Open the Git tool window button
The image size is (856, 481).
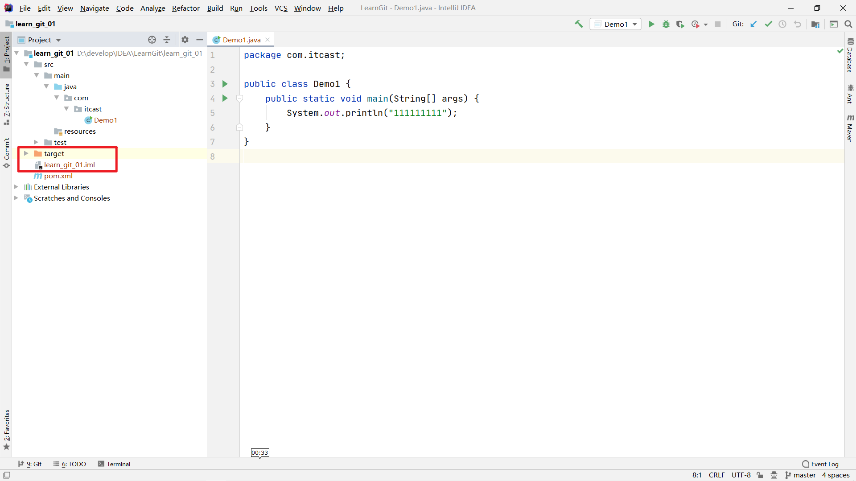30,464
